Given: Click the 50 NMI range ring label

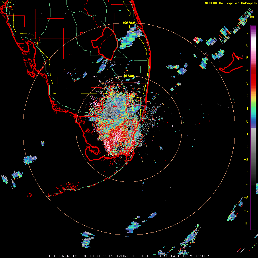Looking at the screenshot, I should [x=129, y=76].
